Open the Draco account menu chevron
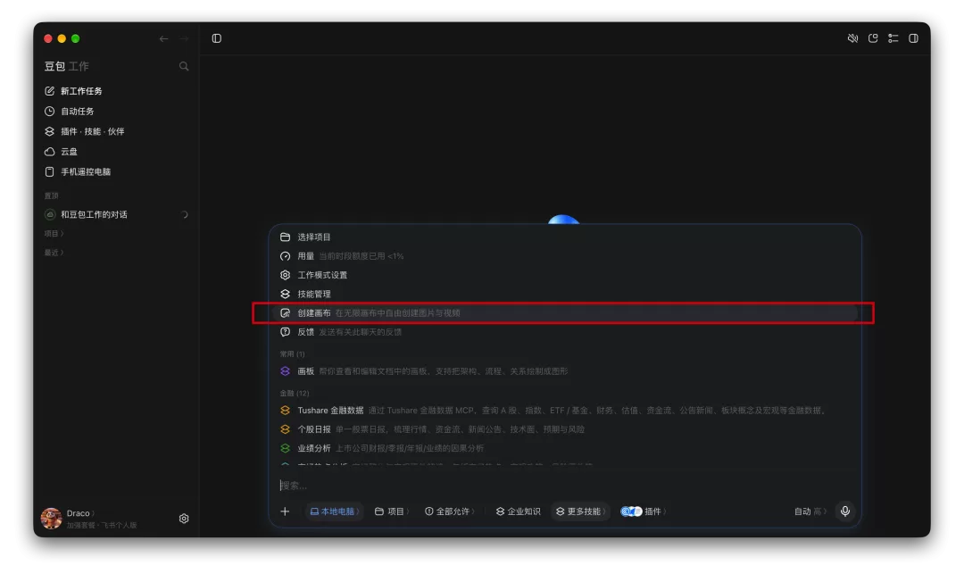Screen dimensions: 964x582 tap(93, 514)
